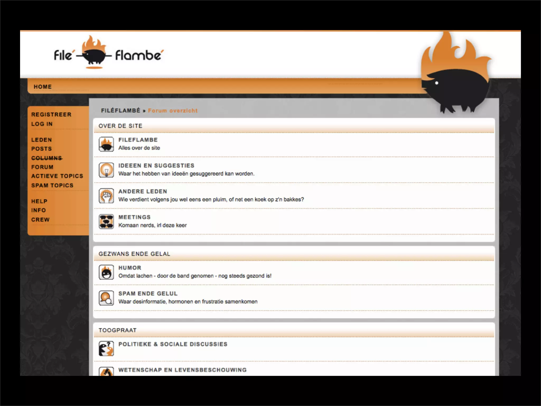
Task: Open the HUMOR forum
Action: (130, 268)
